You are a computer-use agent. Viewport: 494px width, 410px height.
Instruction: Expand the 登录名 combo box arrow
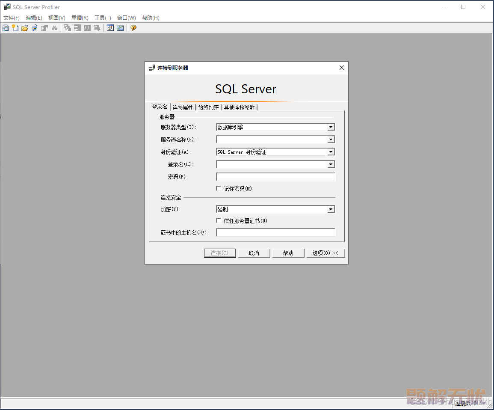pos(331,164)
